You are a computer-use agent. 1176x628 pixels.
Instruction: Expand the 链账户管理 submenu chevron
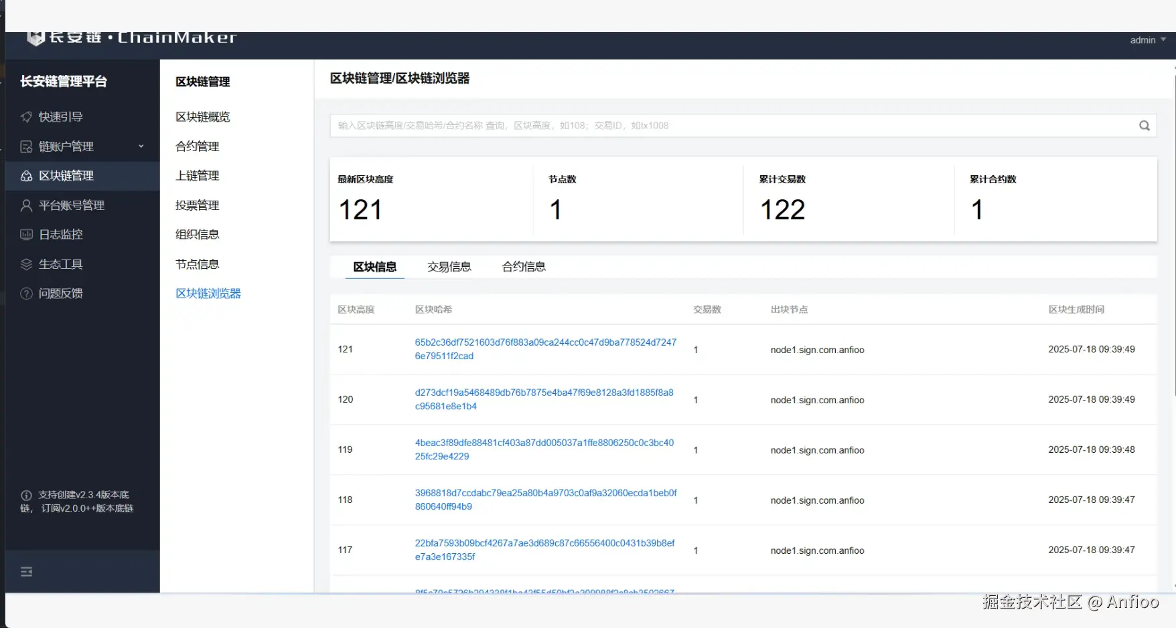141,146
